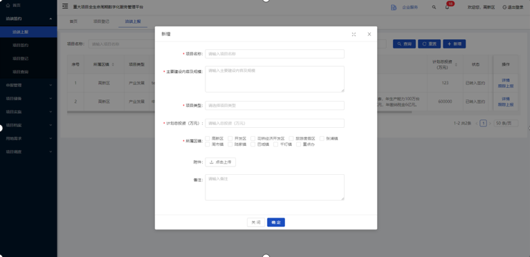Click the 企业服务 link in header
This screenshot has width=530, height=257.
(x=410, y=7)
